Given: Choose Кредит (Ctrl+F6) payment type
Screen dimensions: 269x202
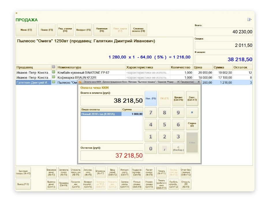Looking at the screenshot, I should click(178, 98).
